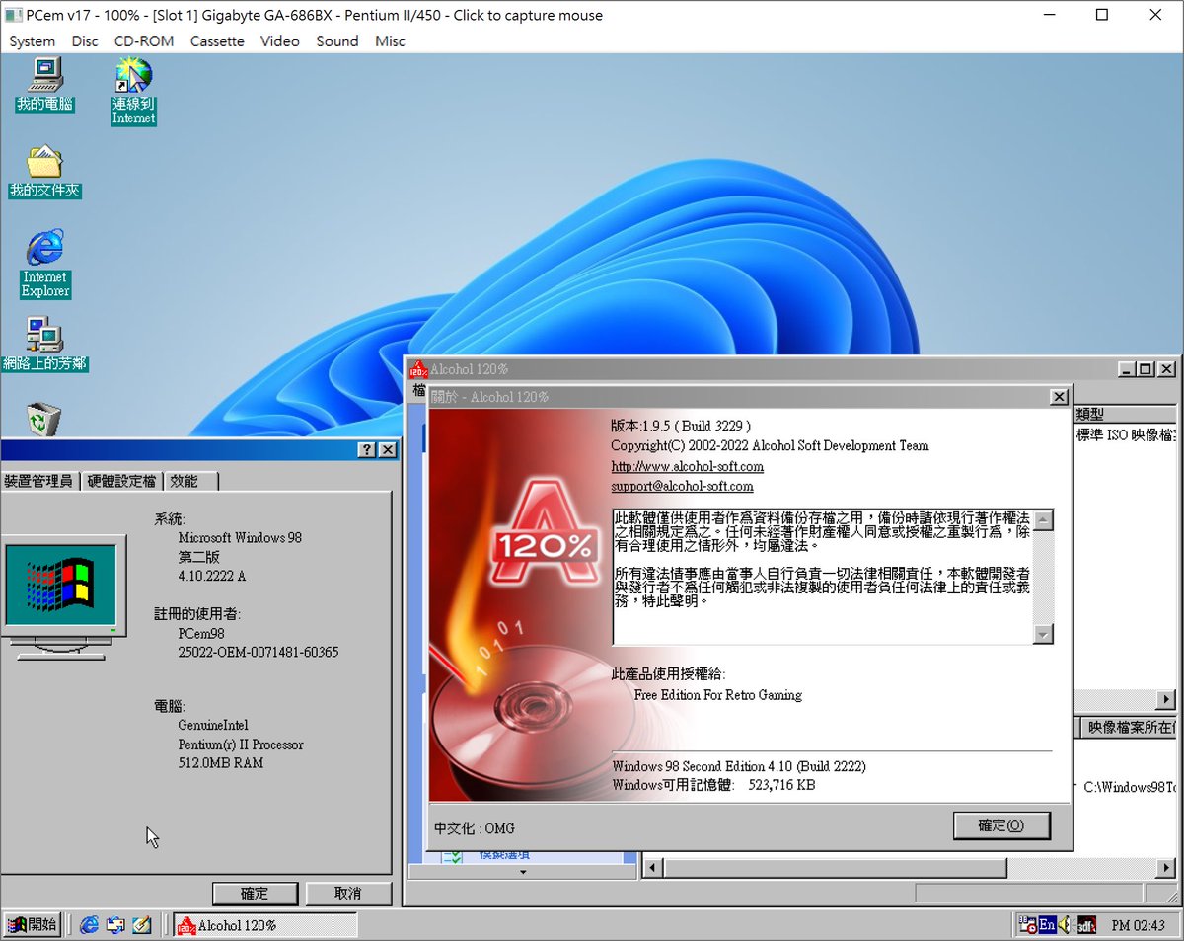
Task: Click license text scrollbar up arrow
Action: 1043,520
